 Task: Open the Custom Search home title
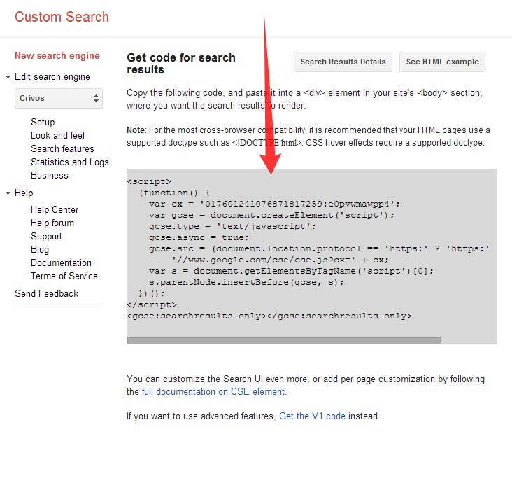(62, 17)
